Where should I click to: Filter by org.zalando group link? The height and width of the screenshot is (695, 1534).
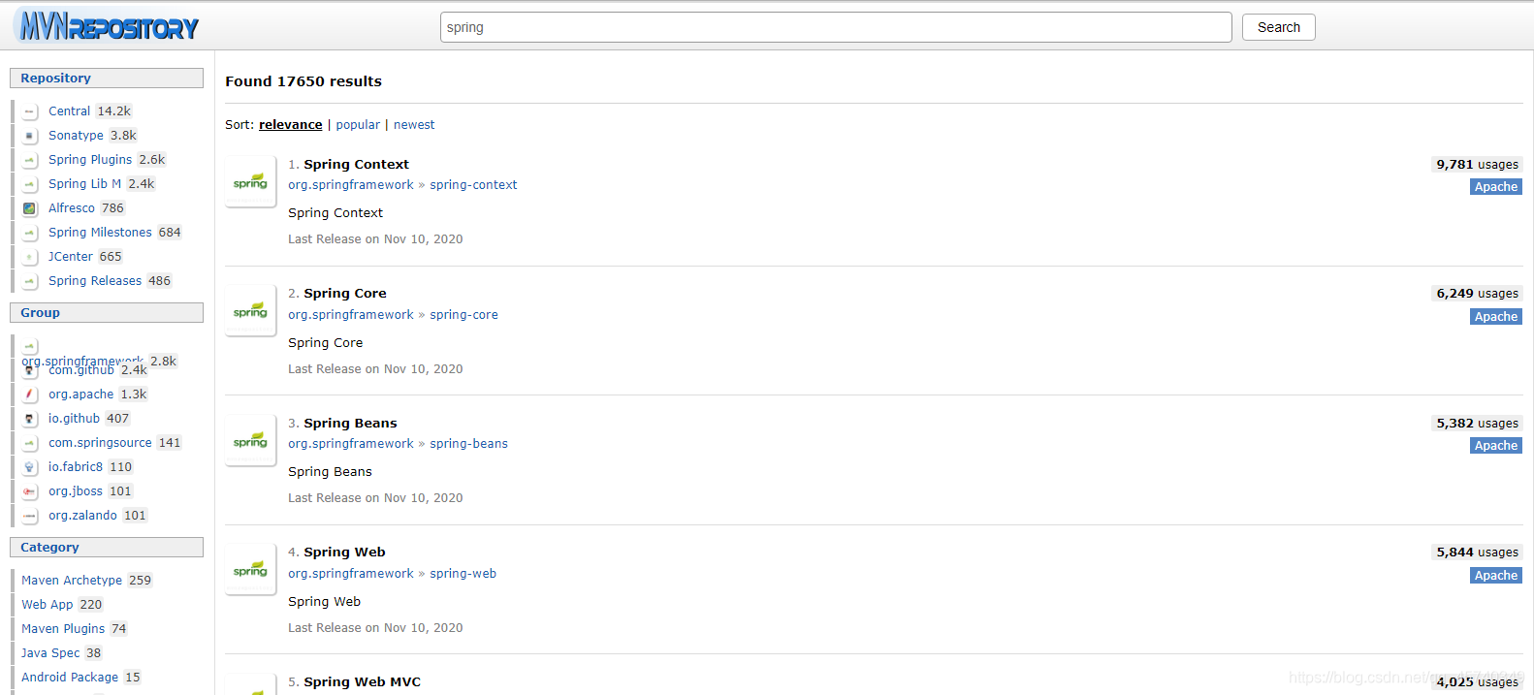tap(82, 516)
